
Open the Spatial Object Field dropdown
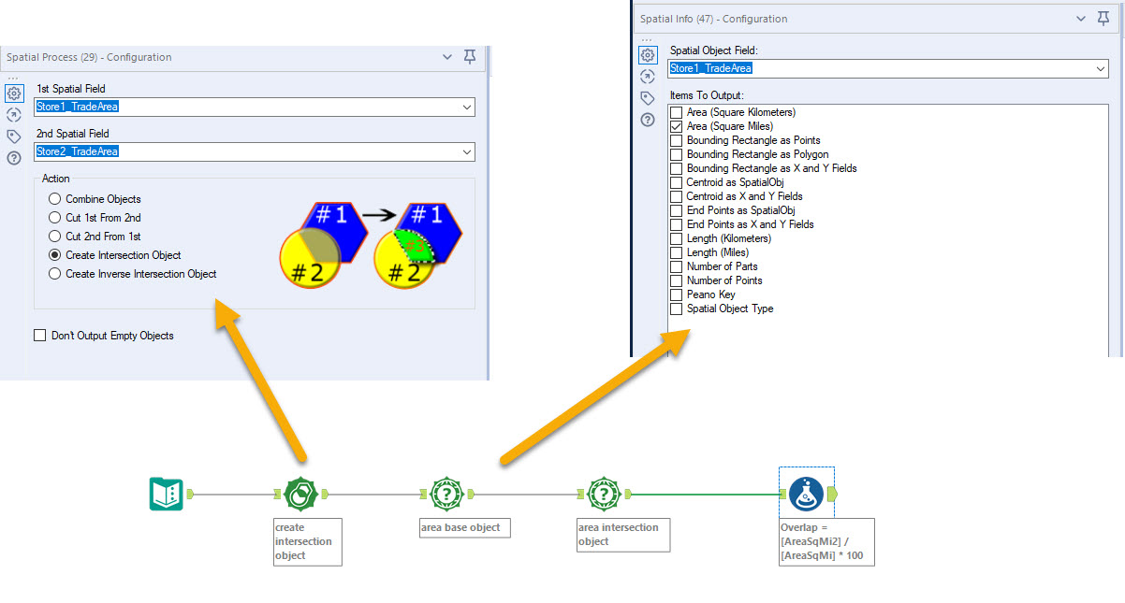coord(1099,68)
